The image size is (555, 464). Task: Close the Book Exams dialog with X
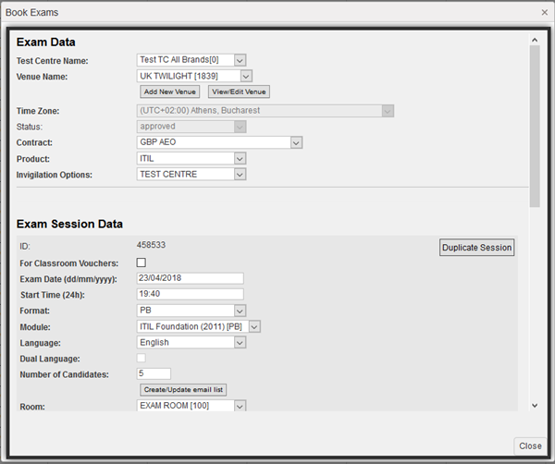click(x=545, y=13)
